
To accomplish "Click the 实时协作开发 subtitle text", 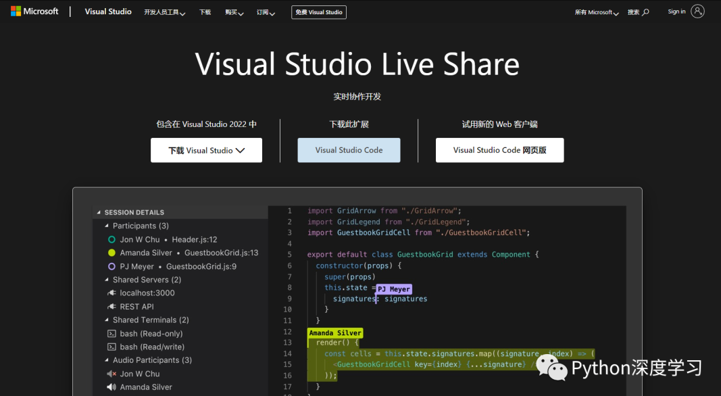I will point(357,97).
